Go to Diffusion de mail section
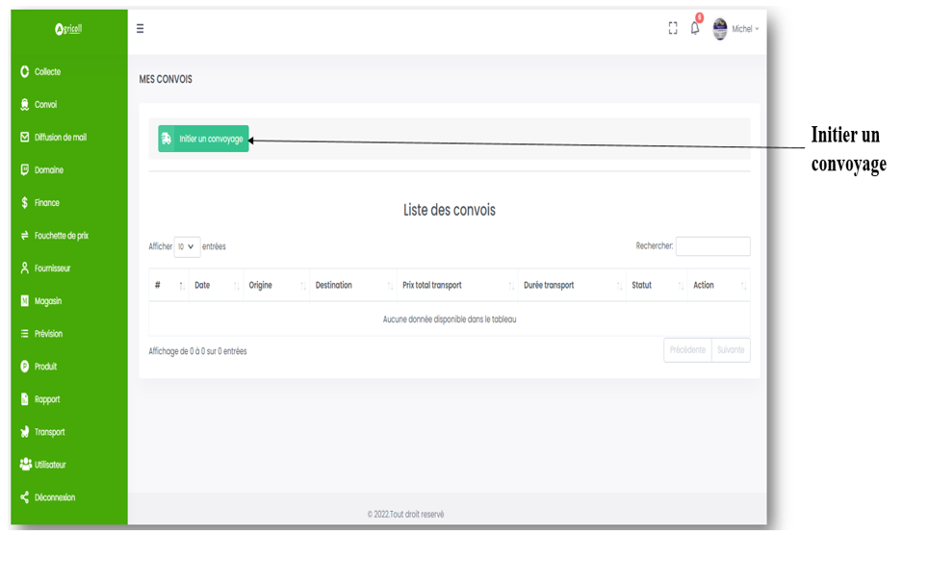 click(60, 138)
